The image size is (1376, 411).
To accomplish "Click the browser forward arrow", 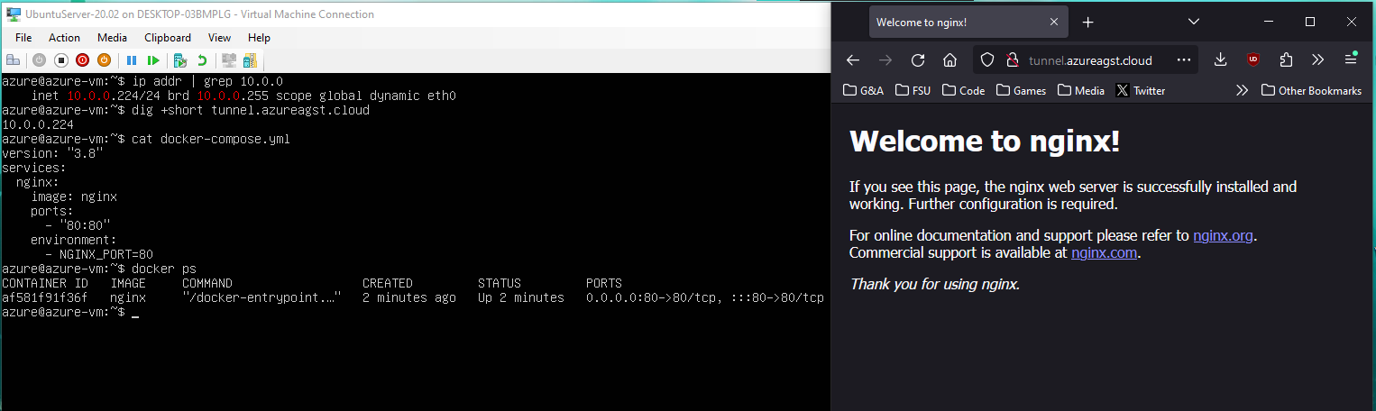I will [x=885, y=60].
